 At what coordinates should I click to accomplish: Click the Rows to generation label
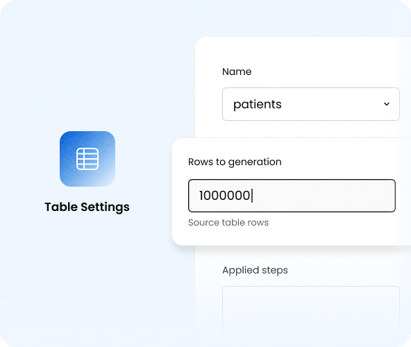pos(235,162)
